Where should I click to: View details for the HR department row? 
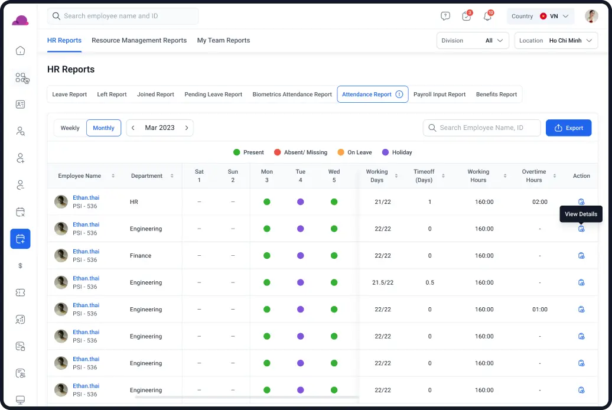click(581, 202)
